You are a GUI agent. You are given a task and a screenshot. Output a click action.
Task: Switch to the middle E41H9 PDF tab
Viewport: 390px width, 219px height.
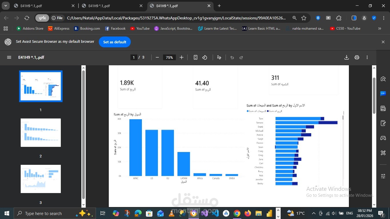[x=111, y=6]
